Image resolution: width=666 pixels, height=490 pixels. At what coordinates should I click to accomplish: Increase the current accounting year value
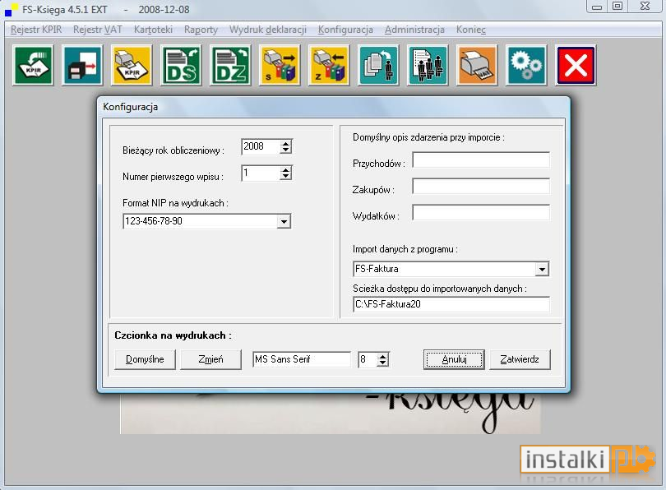(x=286, y=144)
